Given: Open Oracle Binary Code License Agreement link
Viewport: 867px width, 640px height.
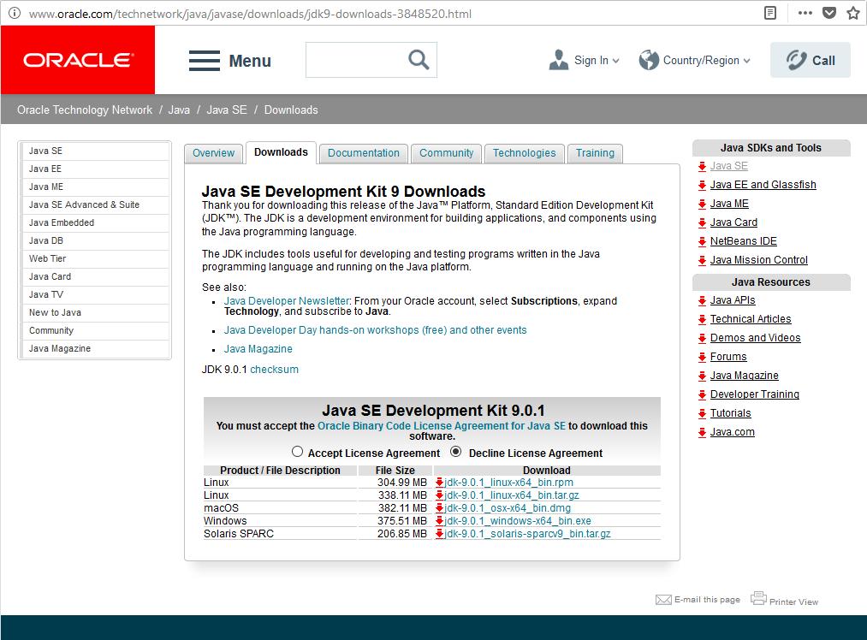Looking at the screenshot, I should pyautogui.click(x=442, y=425).
